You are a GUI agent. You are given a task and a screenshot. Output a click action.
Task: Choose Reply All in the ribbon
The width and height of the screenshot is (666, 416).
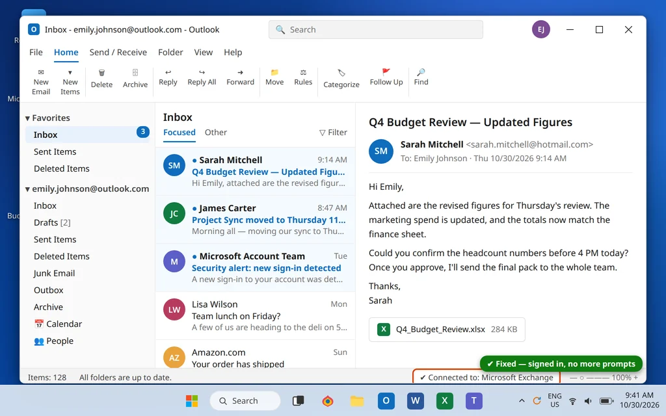click(202, 78)
